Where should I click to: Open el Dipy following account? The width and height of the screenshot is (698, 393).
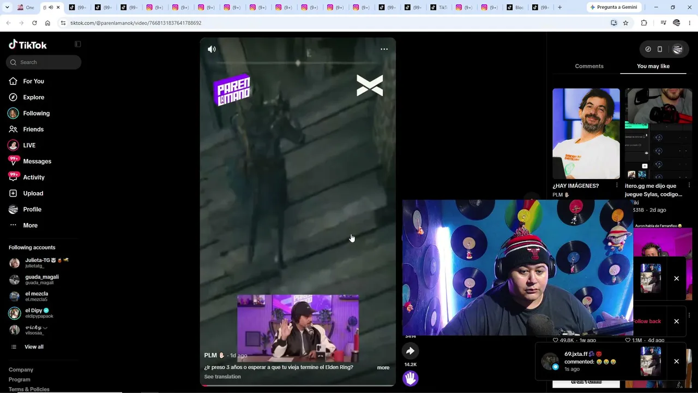[x=38, y=313]
